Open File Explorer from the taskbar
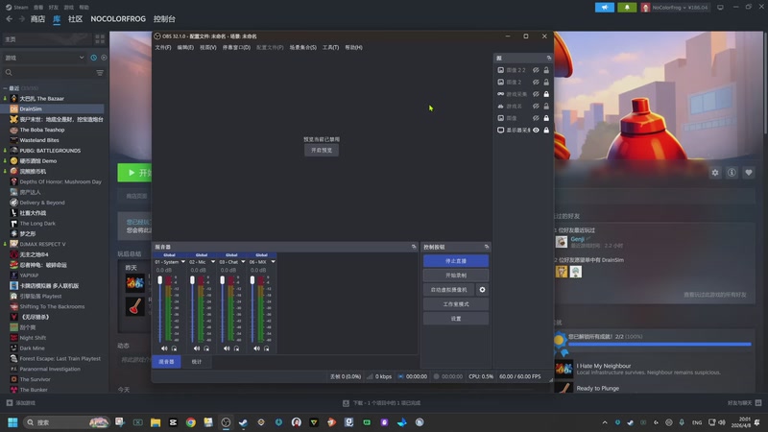Image resolution: width=768 pixels, height=432 pixels. point(156,422)
